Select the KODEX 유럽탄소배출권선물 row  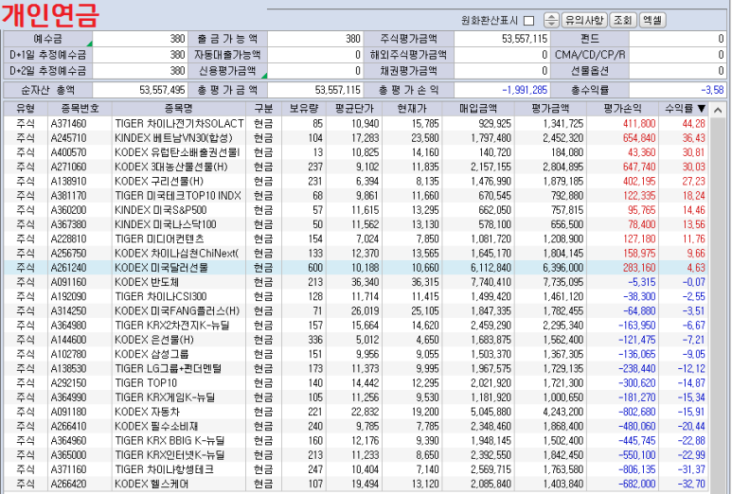point(356,152)
